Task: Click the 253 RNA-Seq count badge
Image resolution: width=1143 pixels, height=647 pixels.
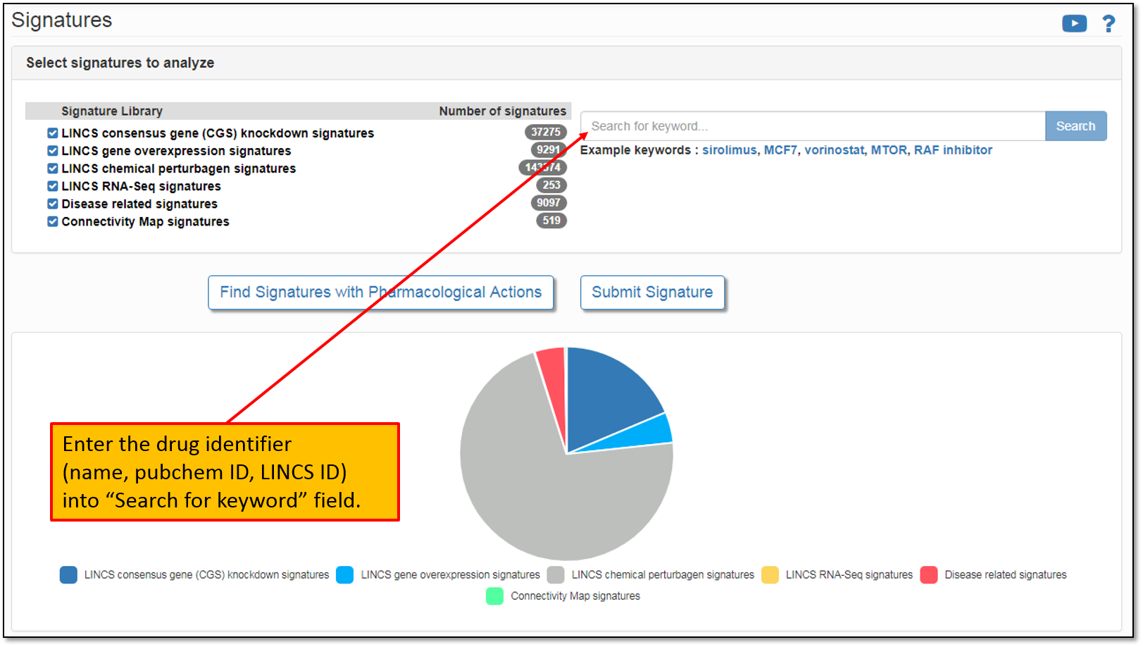Action: click(x=551, y=185)
